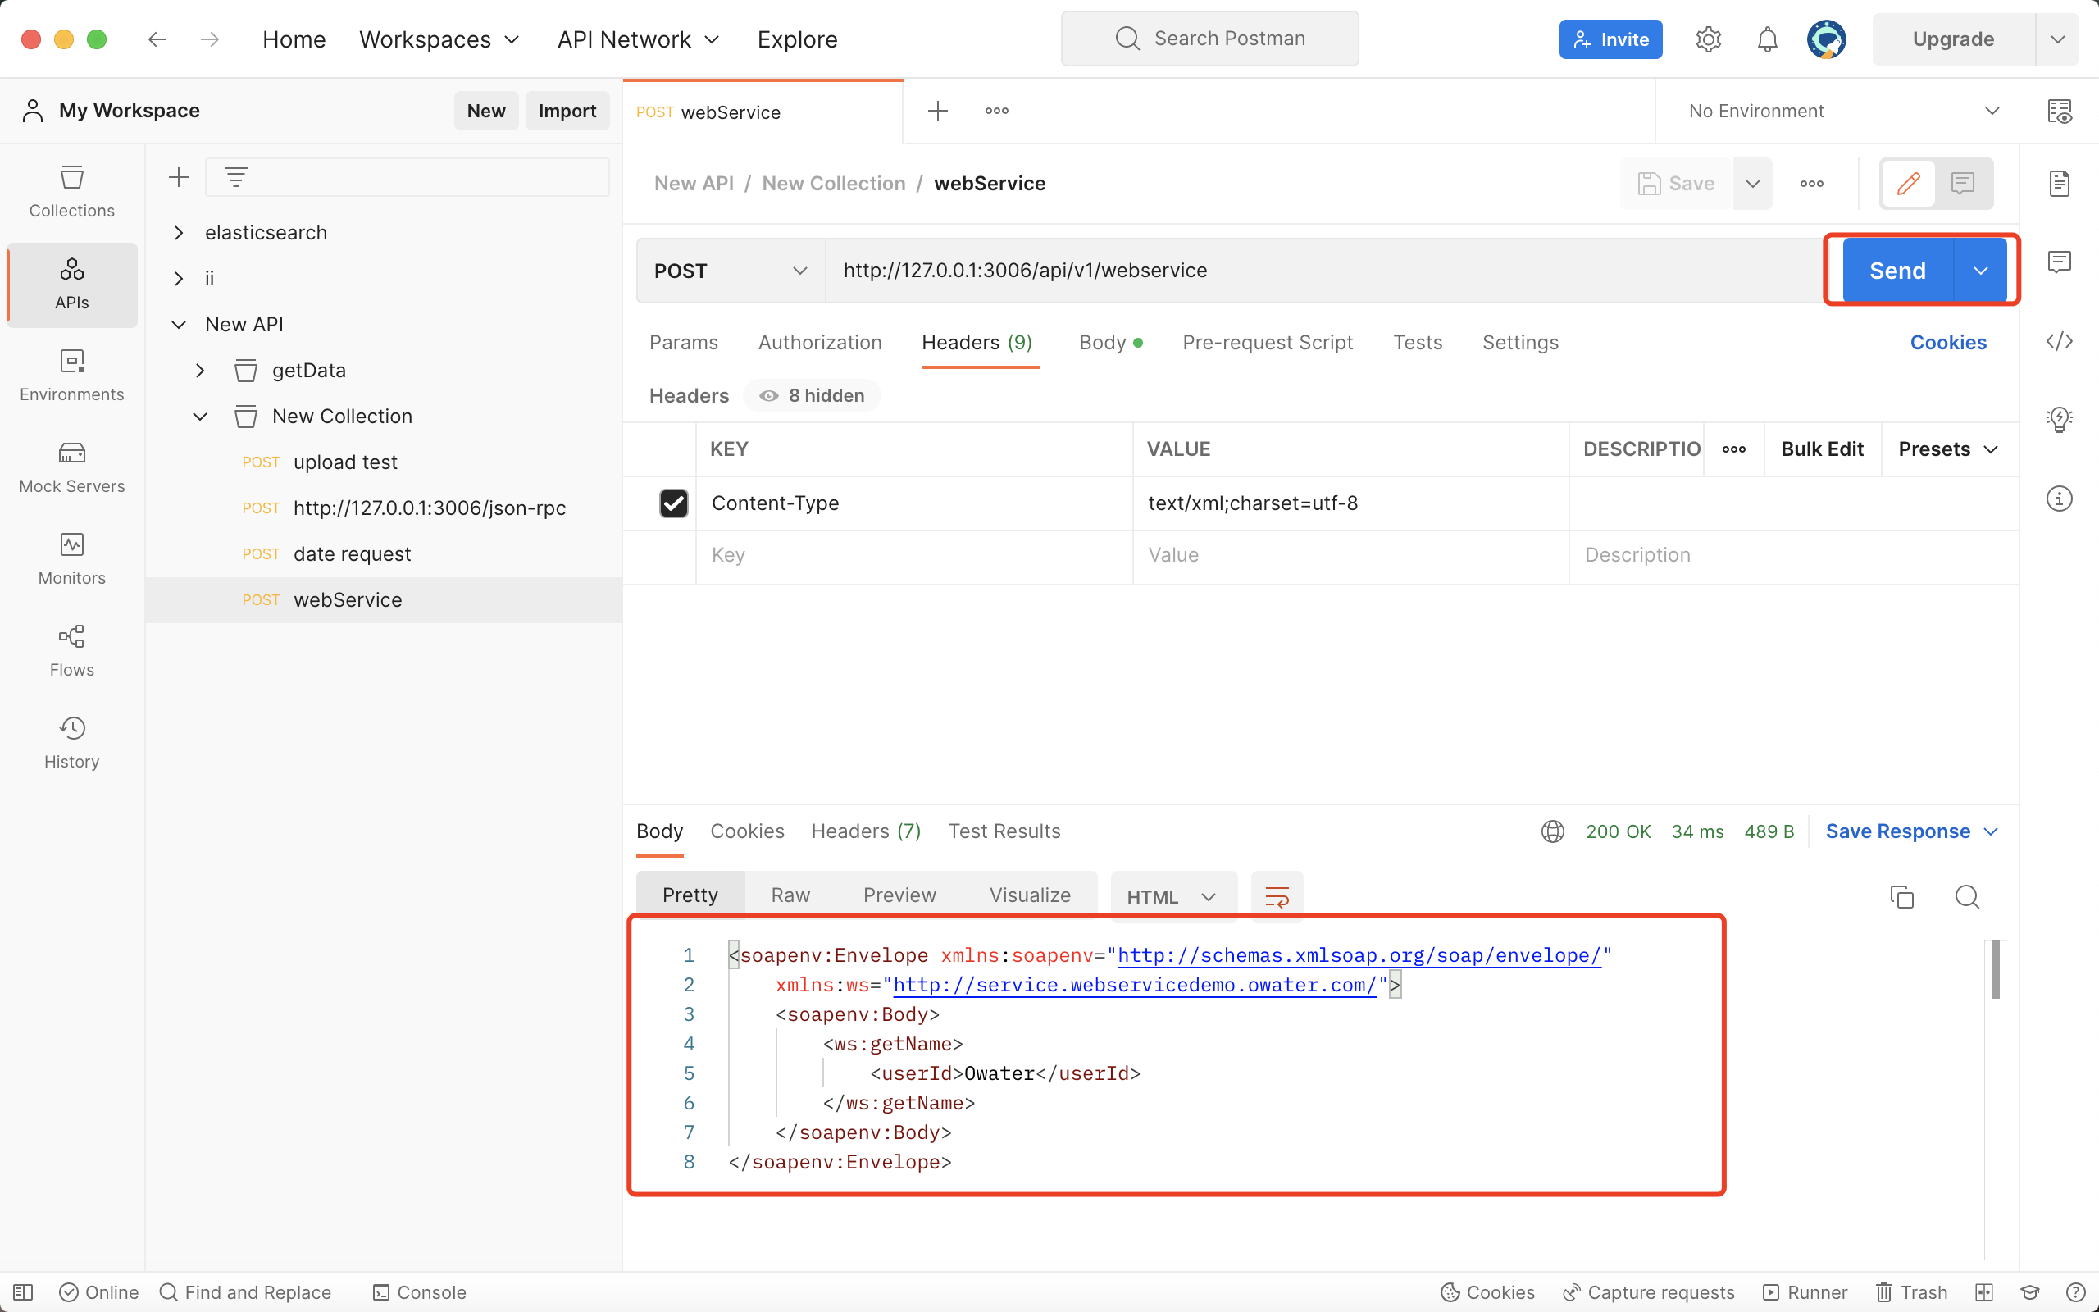Uncheck the Content-Type header checkbox
This screenshot has width=2099, height=1312.
674,503
